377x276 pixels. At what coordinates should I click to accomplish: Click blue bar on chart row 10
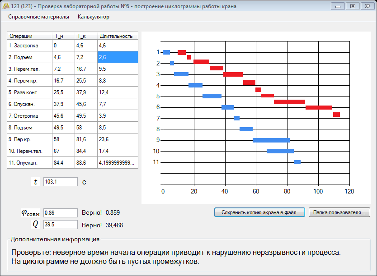click(x=280, y=151)
